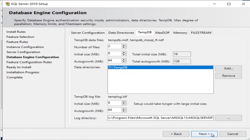Click the SQL Server Setup title bar icon

pos(7,4)
